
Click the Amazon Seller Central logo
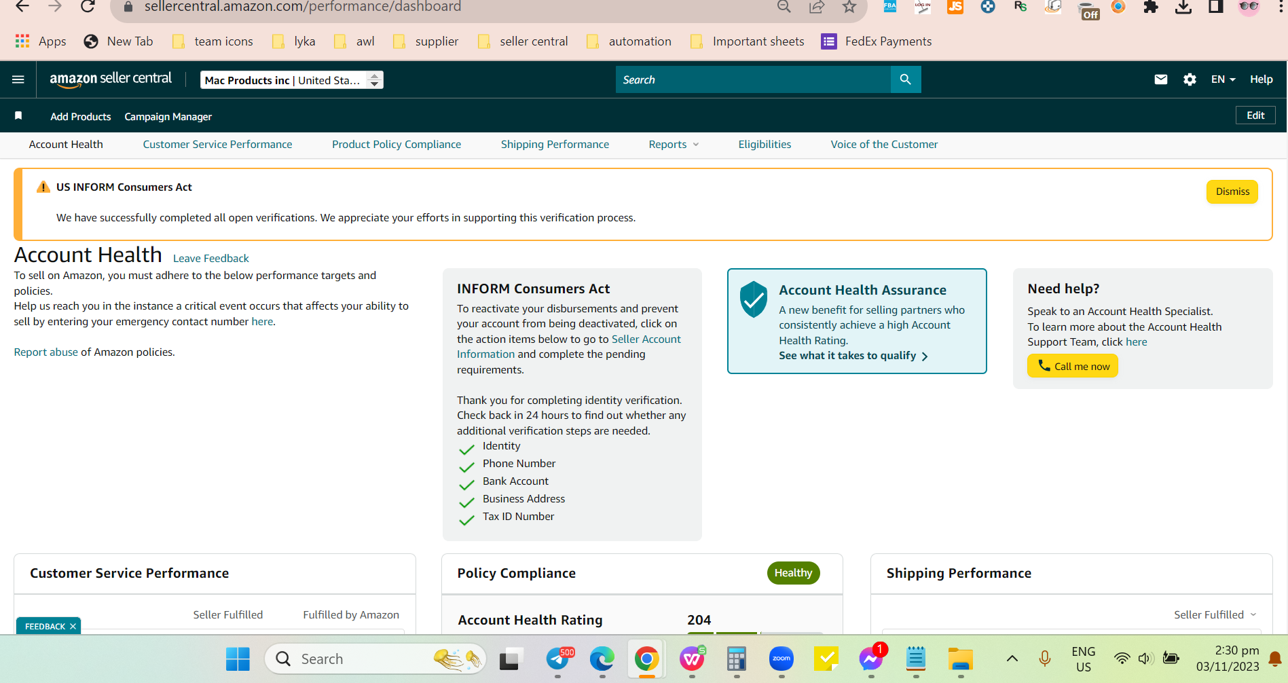pos(111,79)
